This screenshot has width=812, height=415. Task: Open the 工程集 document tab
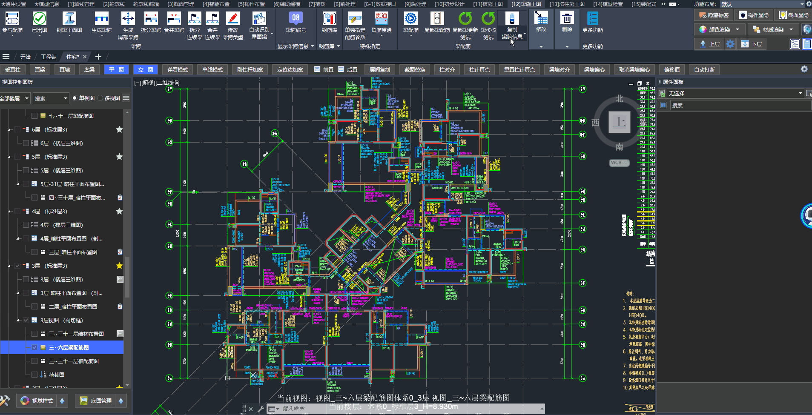click(48, 57)
